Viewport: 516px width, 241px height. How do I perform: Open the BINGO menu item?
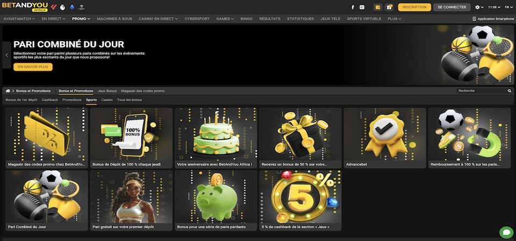(247, 19)
